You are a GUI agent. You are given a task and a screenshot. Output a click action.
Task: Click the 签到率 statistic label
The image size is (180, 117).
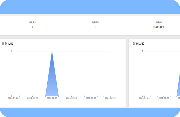coord(159,22)
